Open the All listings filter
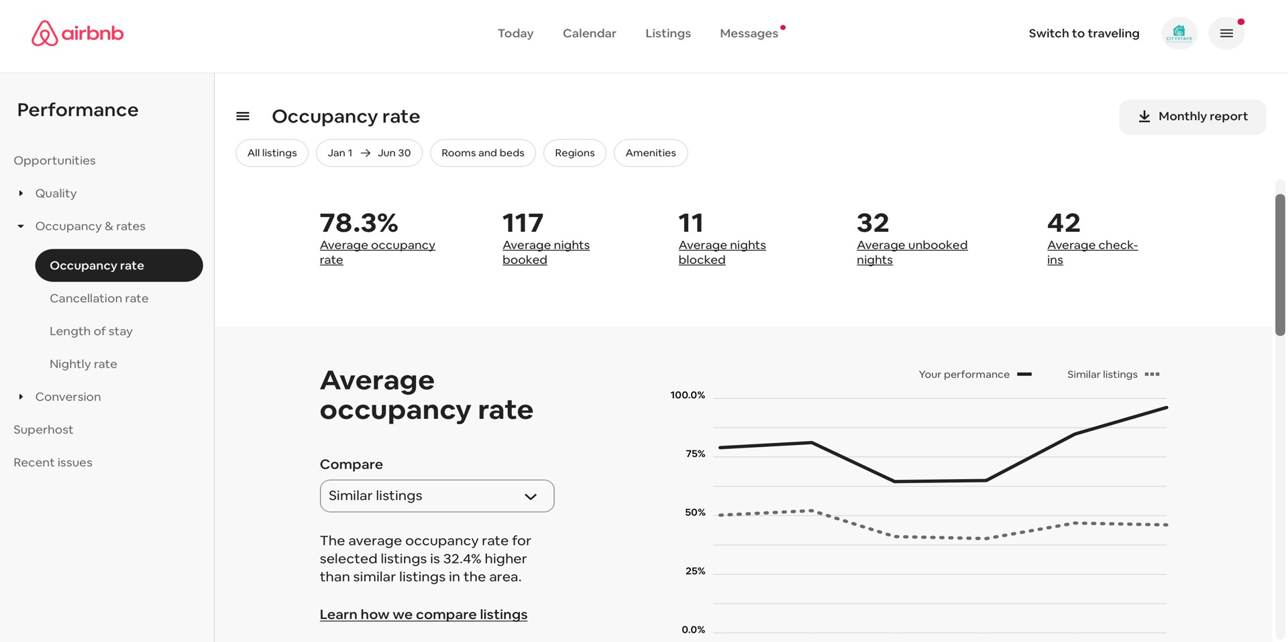 272,153
